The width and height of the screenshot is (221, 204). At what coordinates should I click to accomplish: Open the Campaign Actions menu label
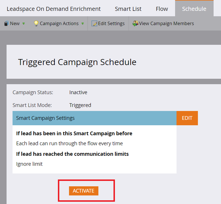click(59, 24)
